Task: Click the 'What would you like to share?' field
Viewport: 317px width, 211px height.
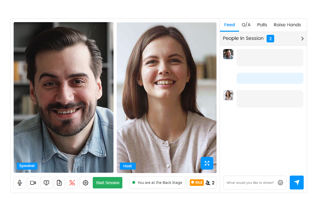Action: point(250,183)
